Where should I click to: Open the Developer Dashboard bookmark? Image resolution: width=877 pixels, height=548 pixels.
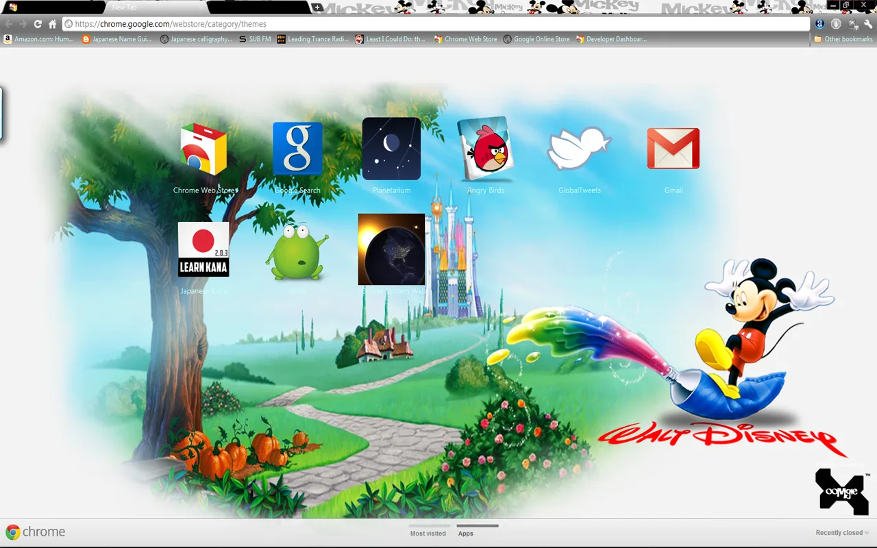click(x=612, y=39)
